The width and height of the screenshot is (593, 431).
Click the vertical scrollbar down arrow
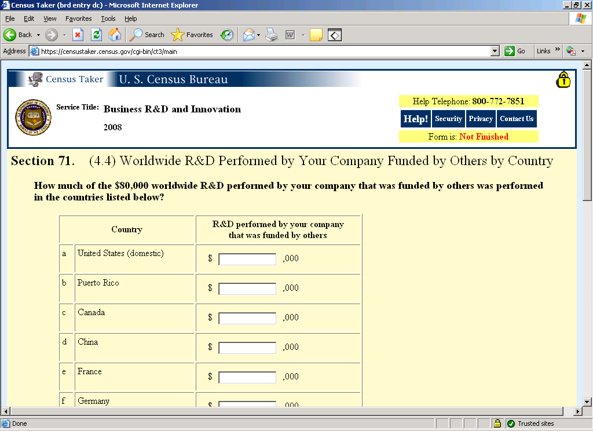[x=587, y=401]
